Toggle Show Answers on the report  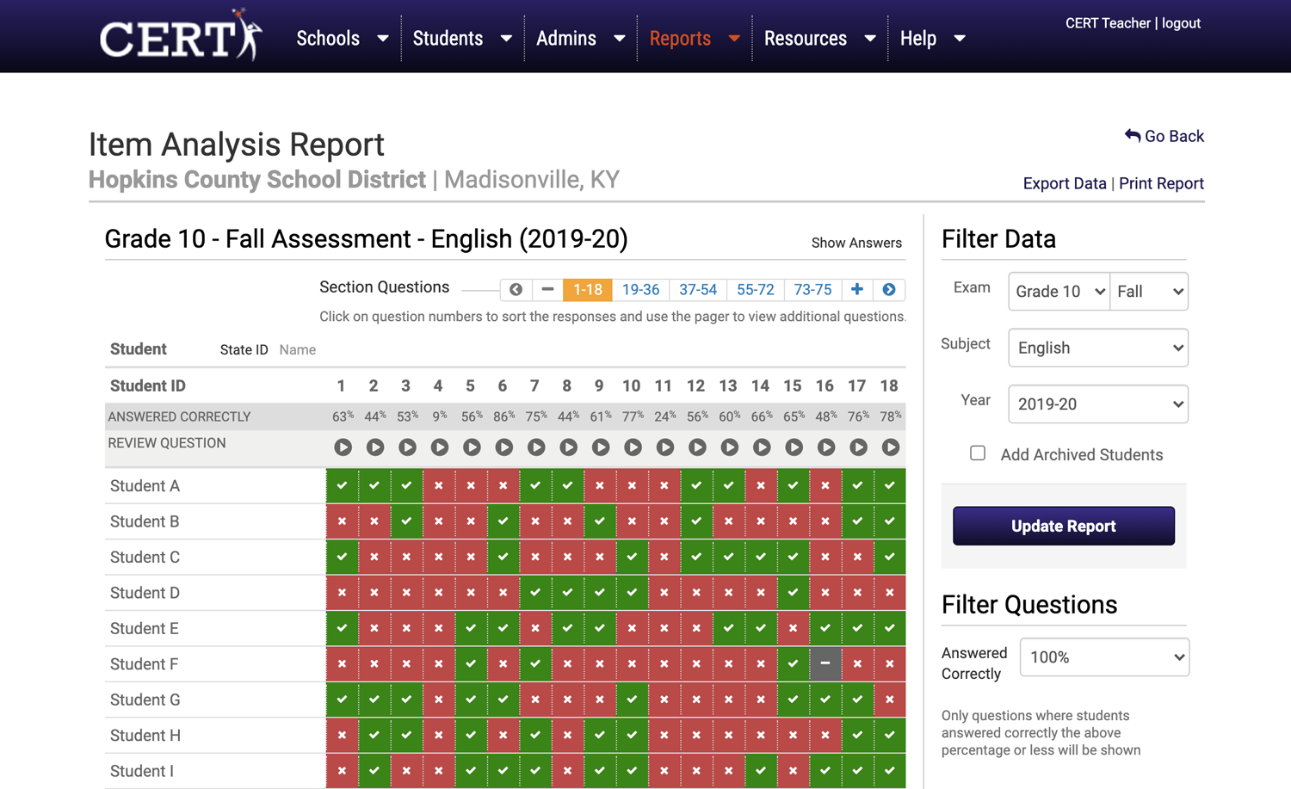856,243
